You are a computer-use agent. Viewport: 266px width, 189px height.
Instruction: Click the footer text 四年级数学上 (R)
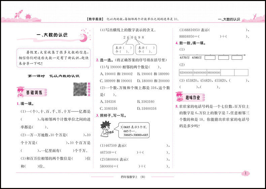coord(133,177)
